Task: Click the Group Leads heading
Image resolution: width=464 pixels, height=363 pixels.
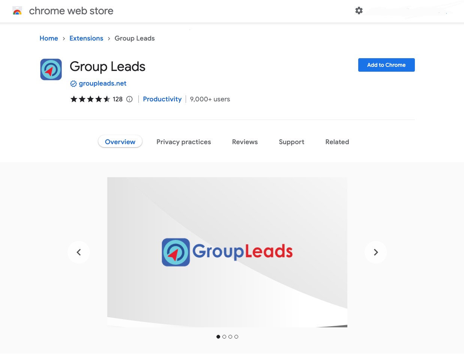Action: click(108, 66)
